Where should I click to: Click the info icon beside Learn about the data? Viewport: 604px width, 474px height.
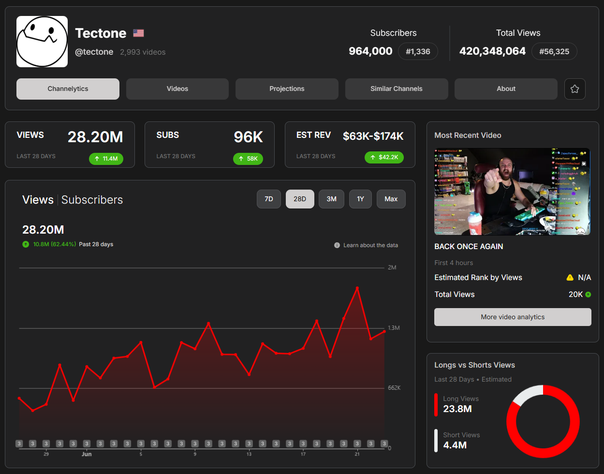337,245
